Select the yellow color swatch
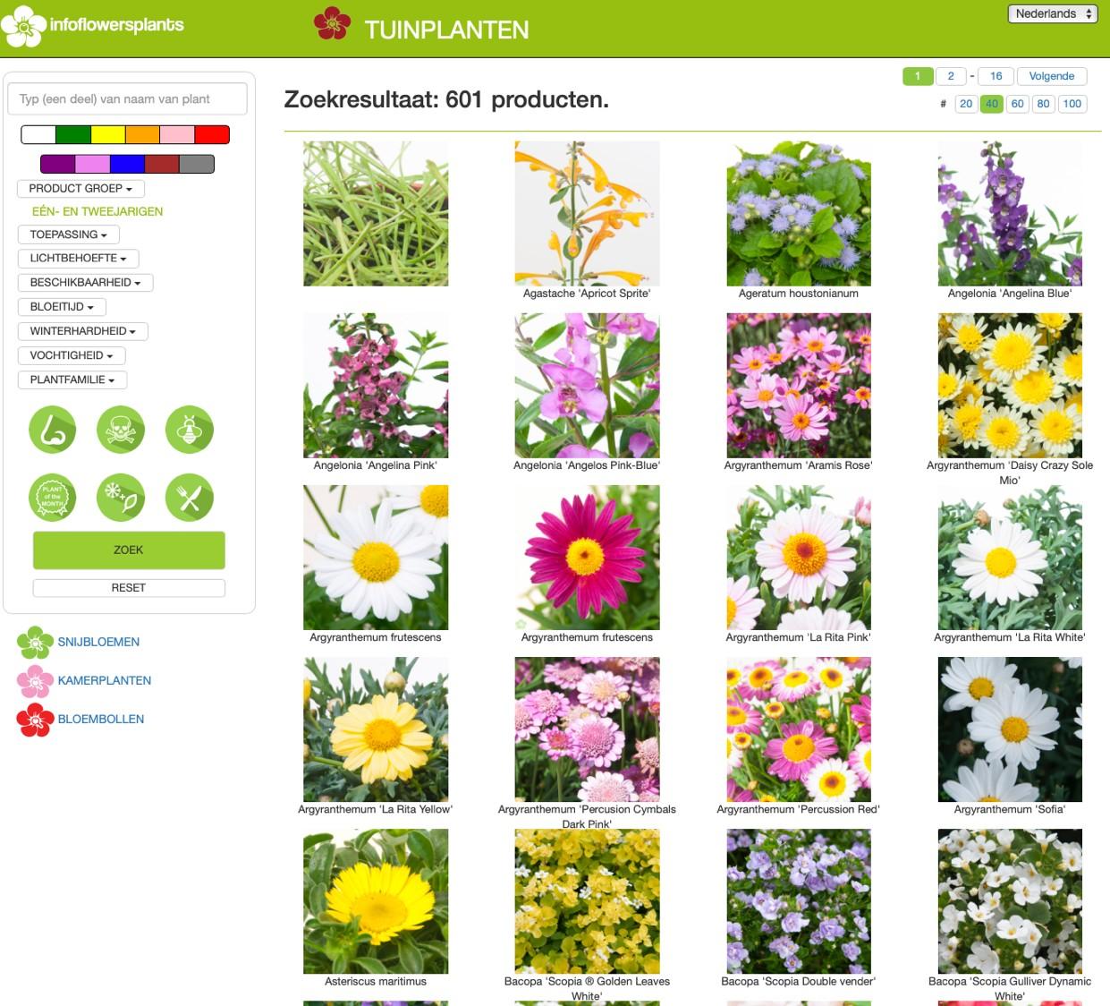This screenshot has height=1006, width=1110. pyautogui.click(x=108, y=135)
